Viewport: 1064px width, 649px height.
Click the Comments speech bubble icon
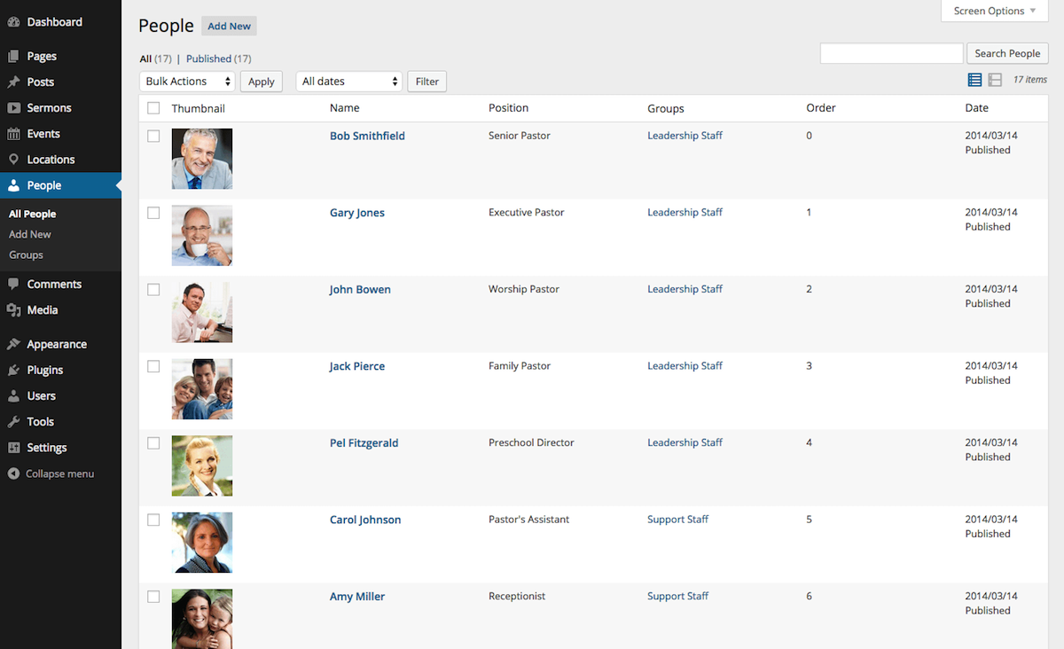point(13,285)
